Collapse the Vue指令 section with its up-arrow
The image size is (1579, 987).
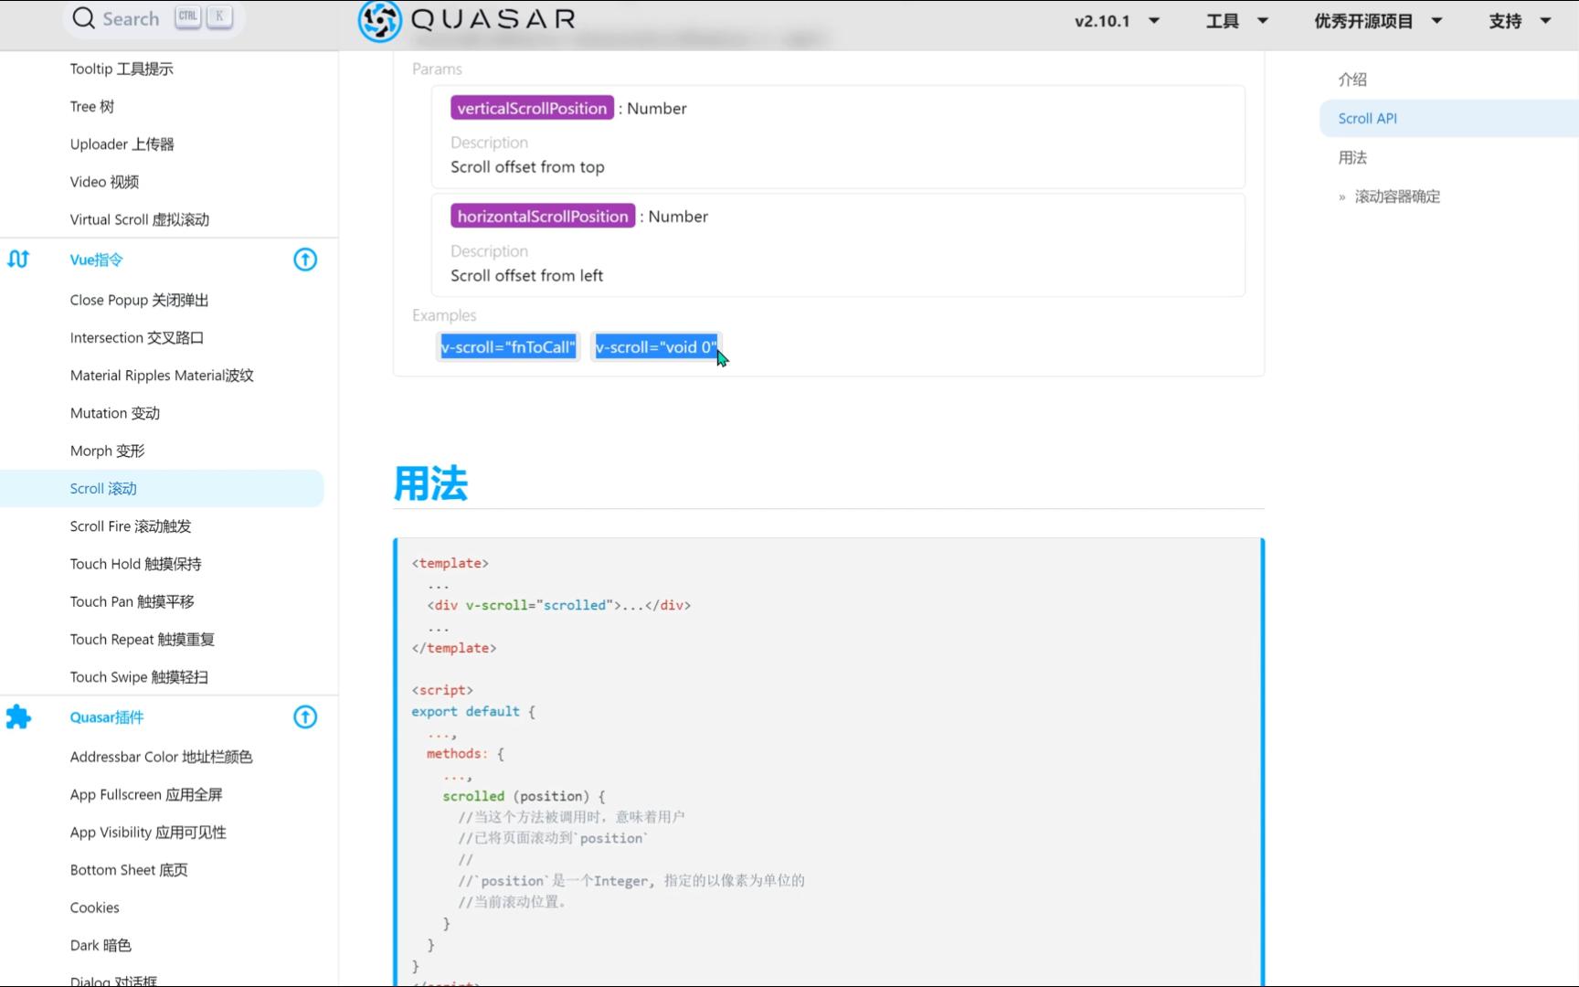tap(305, 260)
